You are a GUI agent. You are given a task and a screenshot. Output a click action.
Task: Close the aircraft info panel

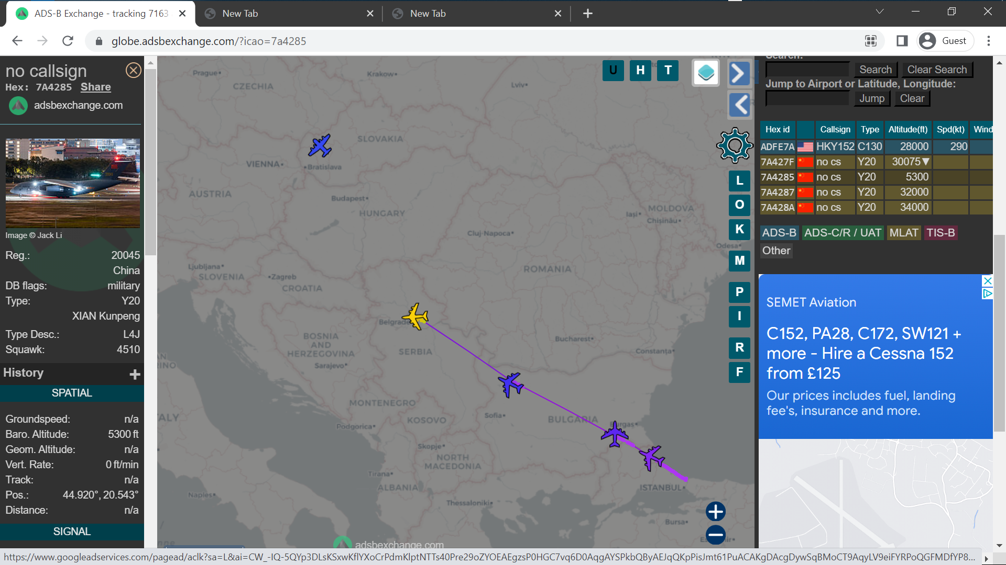[x=134, y=70]
